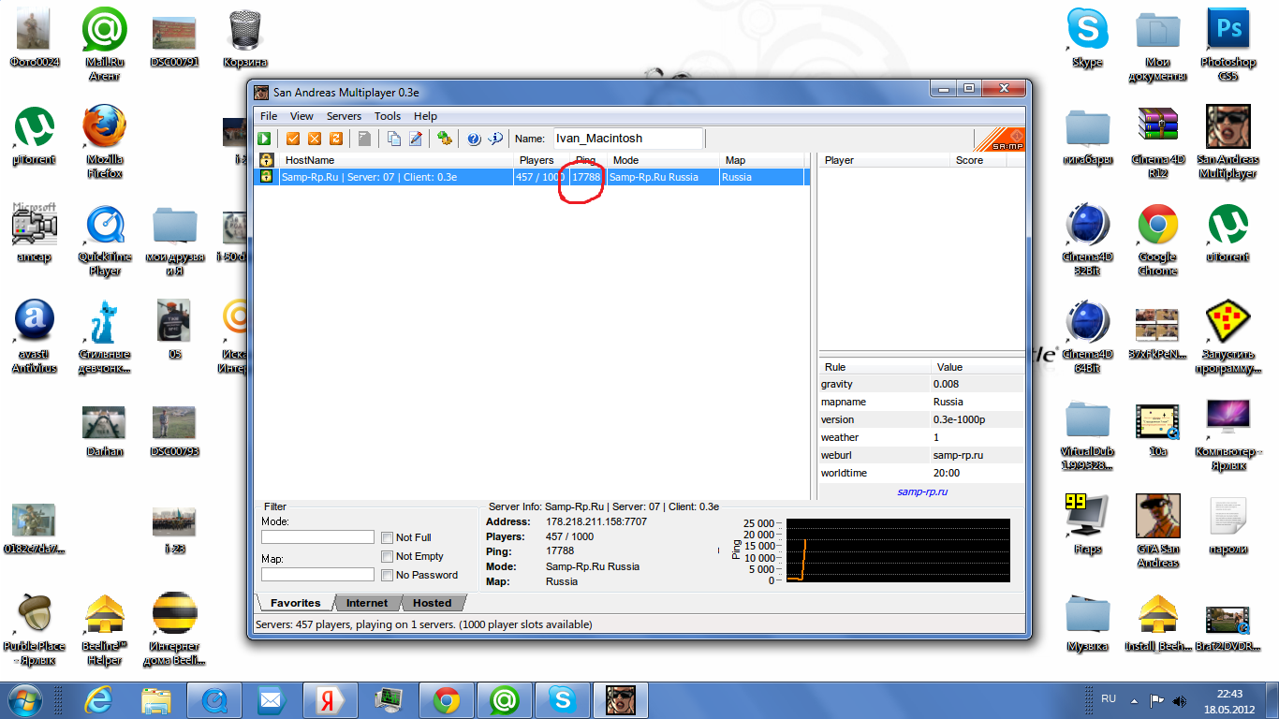1279x719 pixels.
Task: Select the Photoshop CS5 desktop icon
Action: 1228,43
